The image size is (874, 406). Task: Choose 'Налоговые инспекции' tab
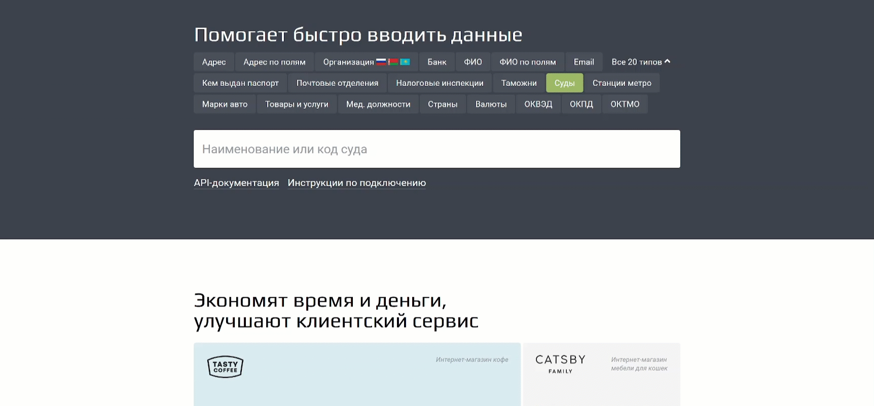coord(440,83)
